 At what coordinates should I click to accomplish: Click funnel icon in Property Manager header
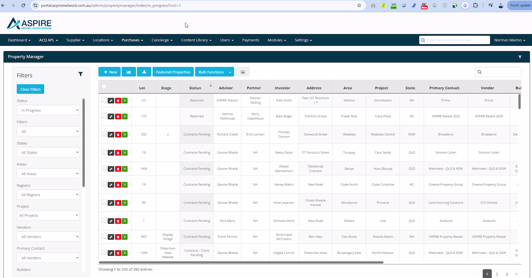[x=520, y=57]
